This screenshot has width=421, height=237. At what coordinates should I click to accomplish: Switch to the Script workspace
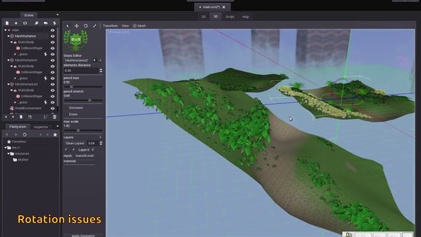(230, 16)
